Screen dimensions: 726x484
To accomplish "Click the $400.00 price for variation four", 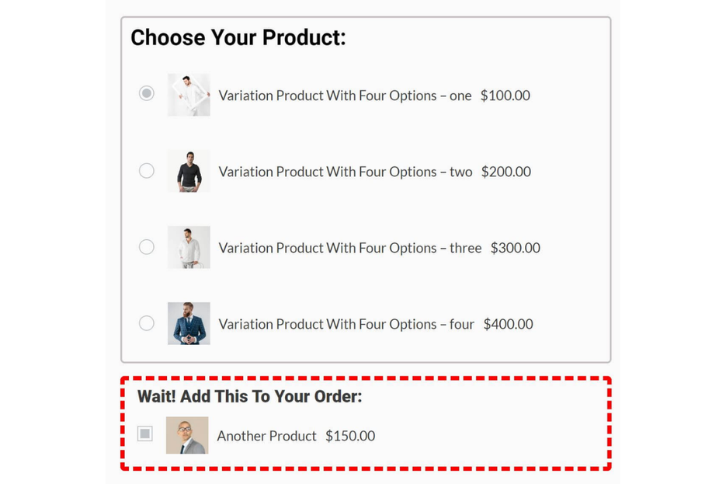I will click(509, 324).
